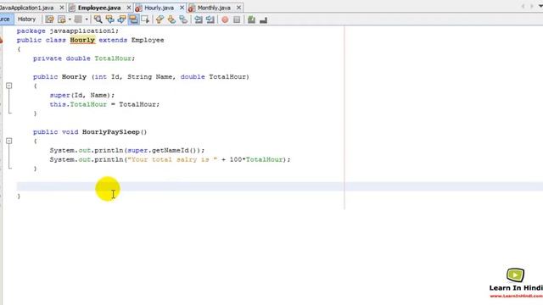Click the grayed Forward navigation icon
Screen dimensions: 543x305
(78, 19)
